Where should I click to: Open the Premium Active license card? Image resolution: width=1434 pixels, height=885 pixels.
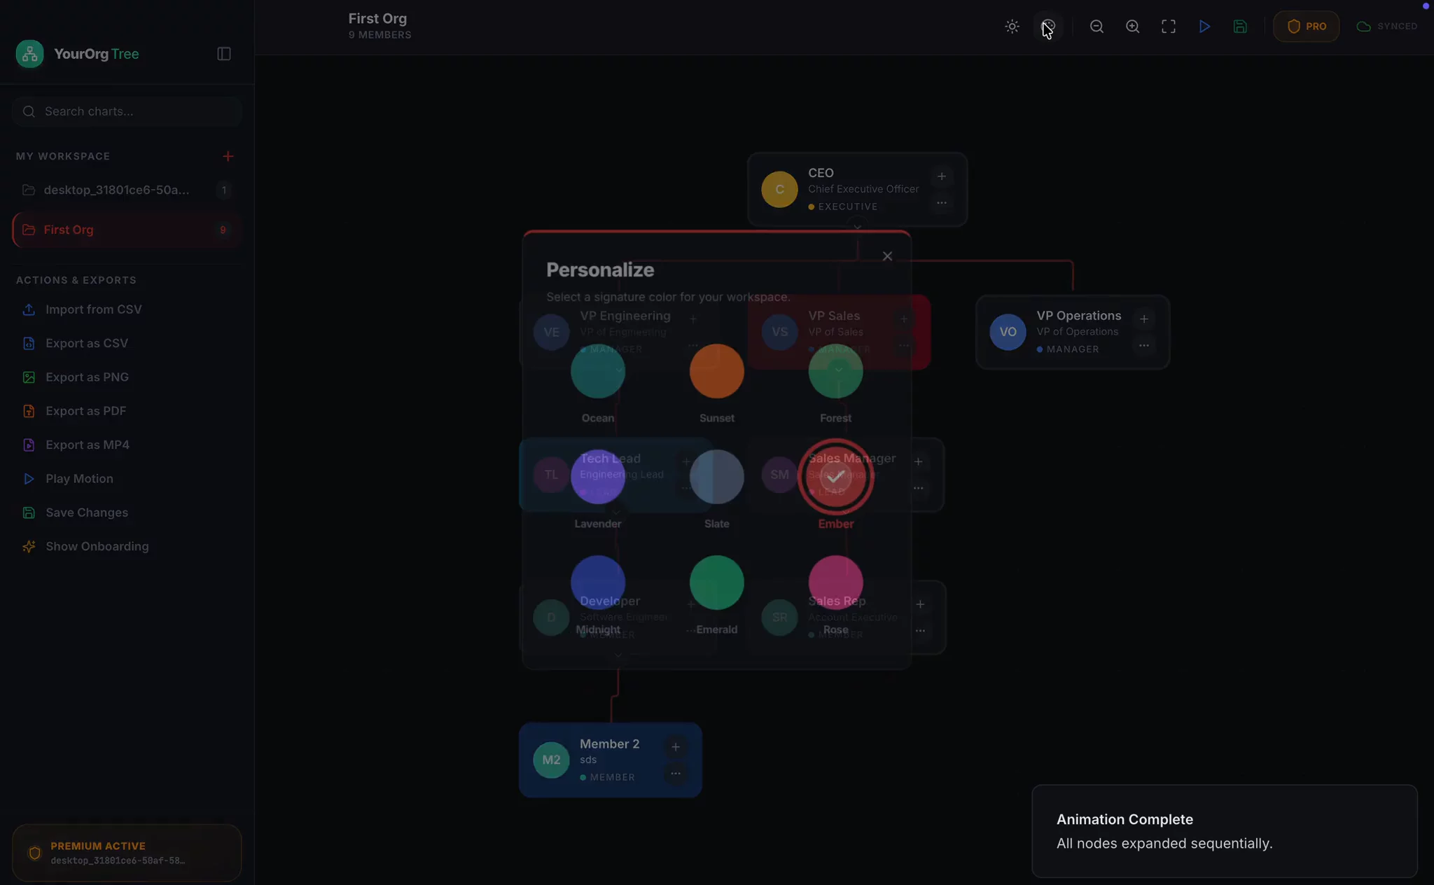pos(127,853)
